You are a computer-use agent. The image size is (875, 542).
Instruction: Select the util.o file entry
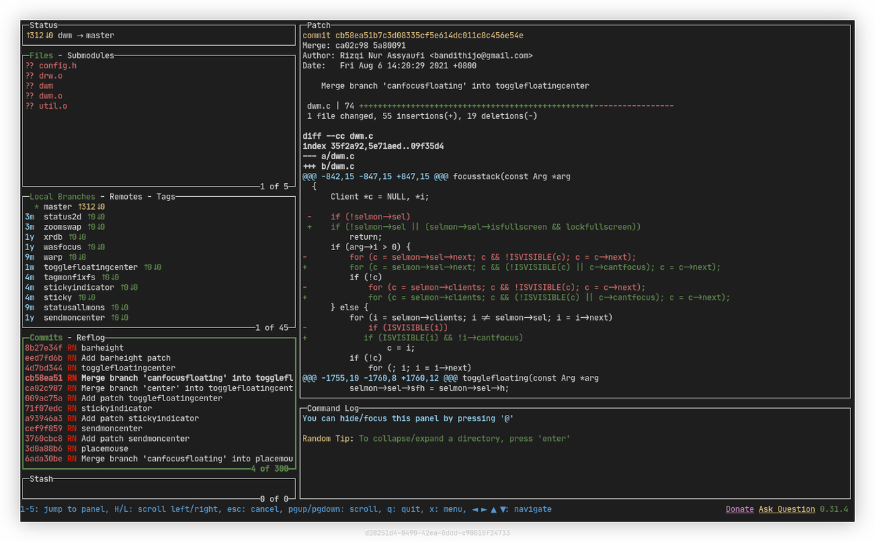(x=53, y=106)
